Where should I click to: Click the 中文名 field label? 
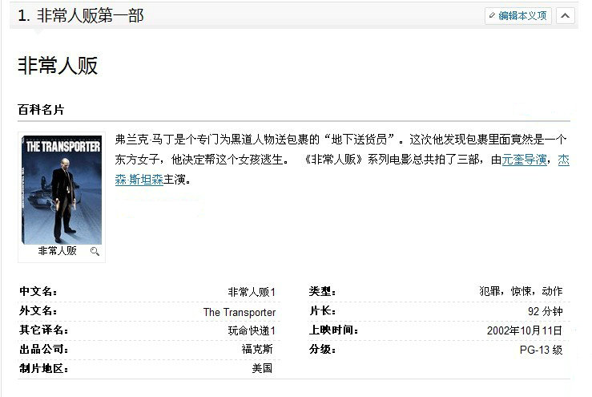pyautogui.click(x=38, y=291)
